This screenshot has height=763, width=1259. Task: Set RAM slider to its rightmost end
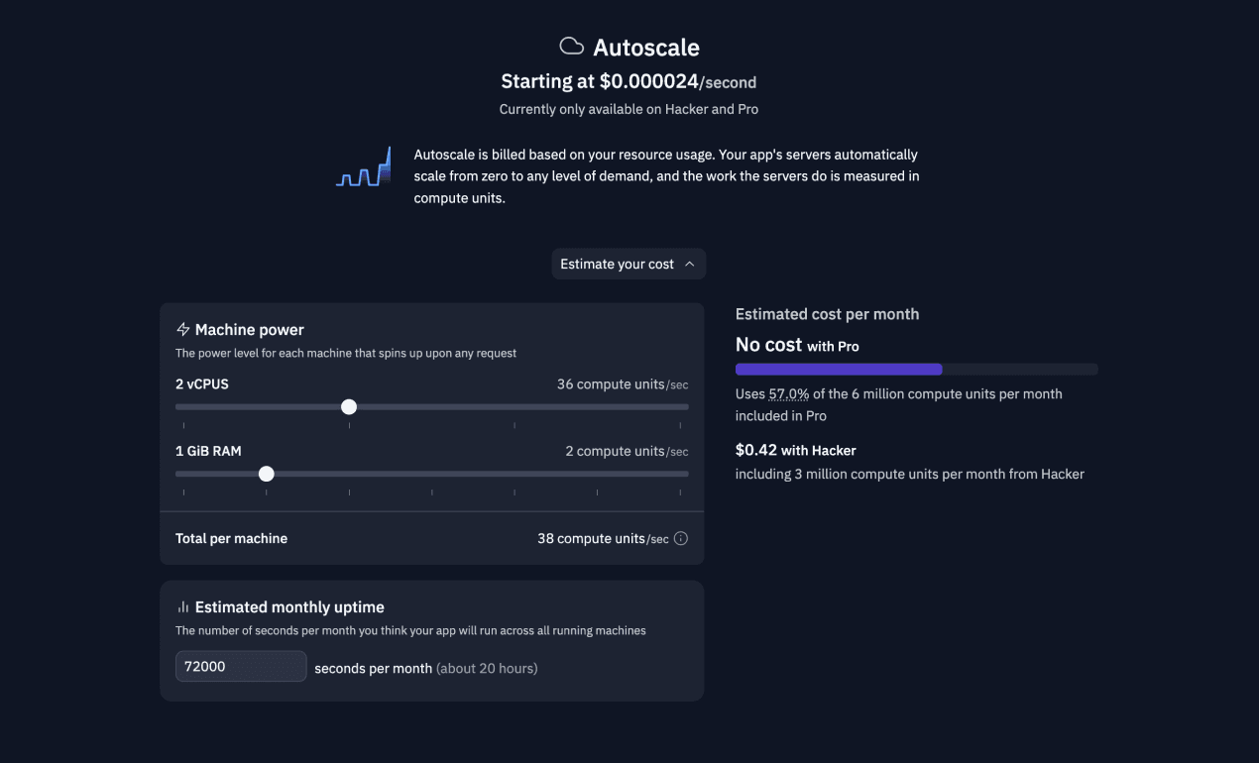tap(686, 474)
